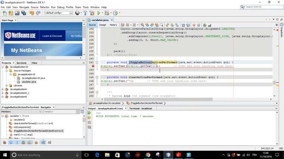Click the Shift Line Right icon
This screenshot has width=284, height=159.
point(188,25)
